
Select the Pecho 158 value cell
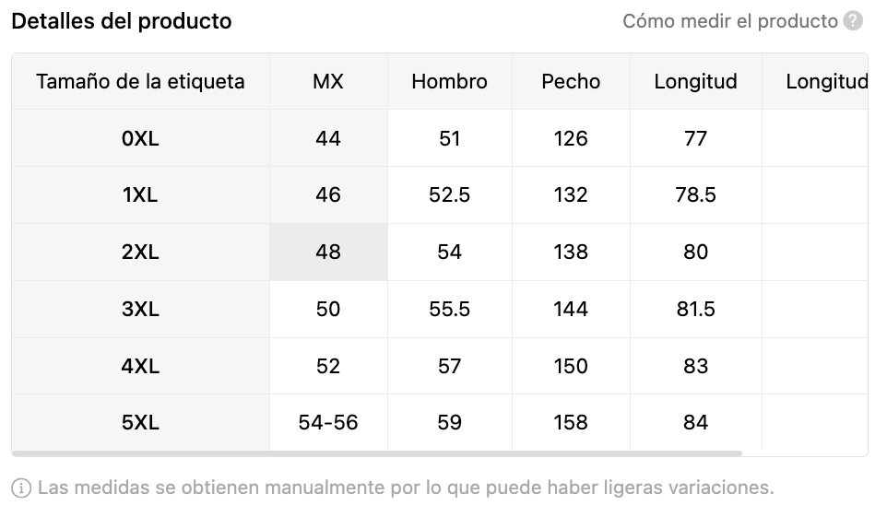click(571, 423)
